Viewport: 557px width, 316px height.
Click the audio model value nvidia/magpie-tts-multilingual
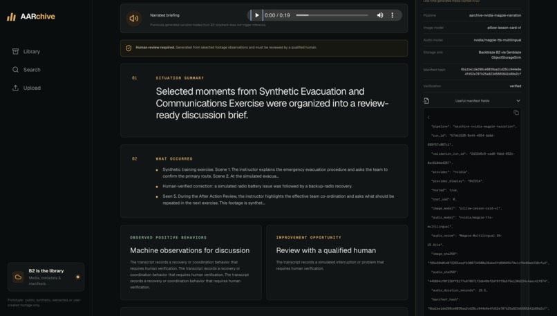pyautogui.click(x=498, y=40)
